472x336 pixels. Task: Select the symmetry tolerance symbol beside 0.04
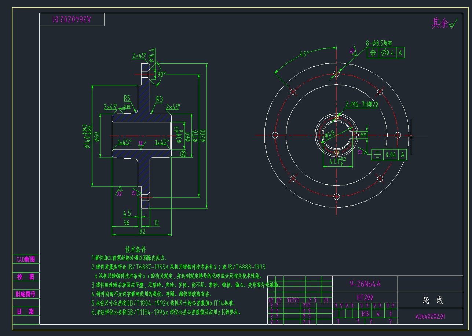pos(378,155)
